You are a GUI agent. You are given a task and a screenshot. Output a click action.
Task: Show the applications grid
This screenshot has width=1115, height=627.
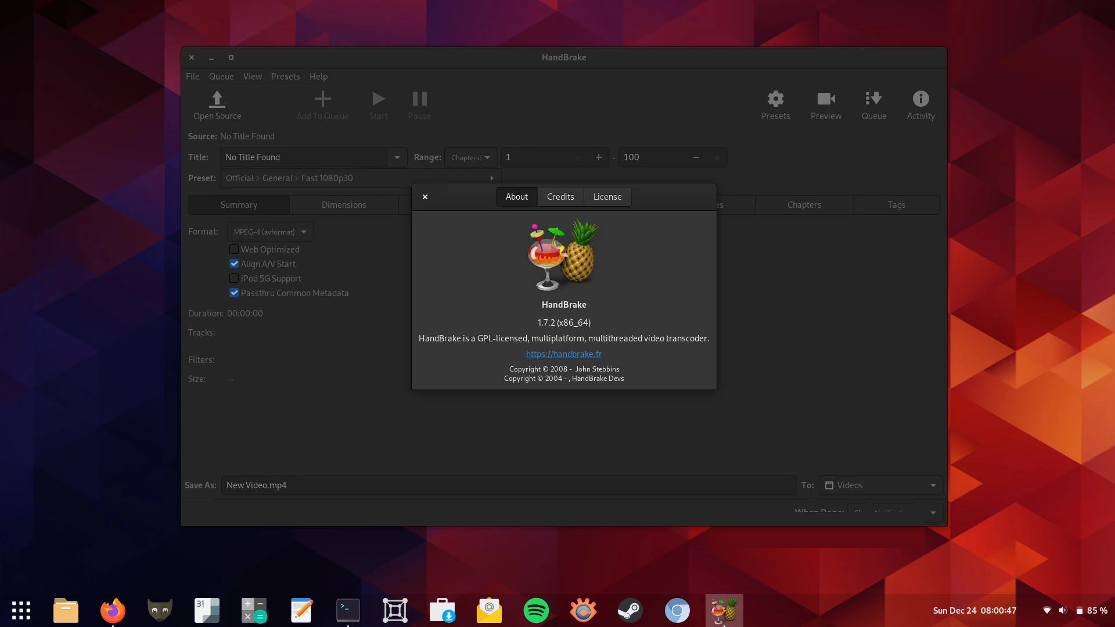[x=21, y=610]
